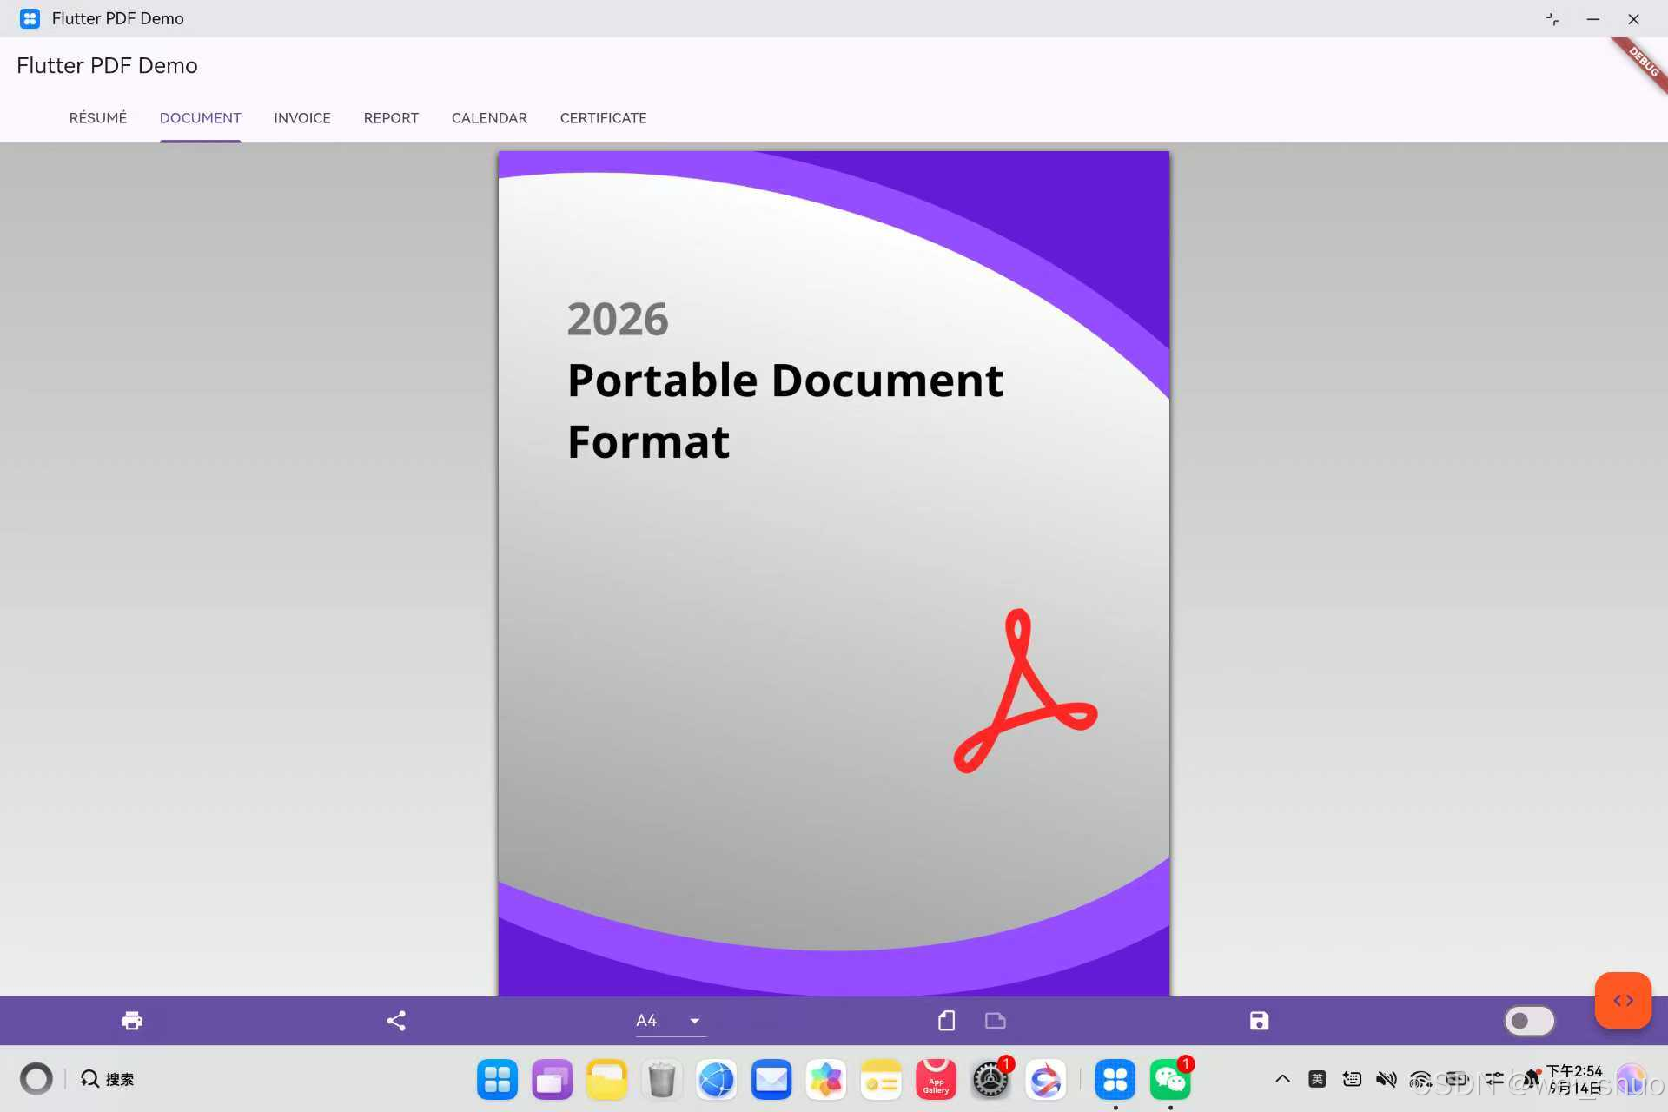Open the INVOICE tab

(302, 118)
